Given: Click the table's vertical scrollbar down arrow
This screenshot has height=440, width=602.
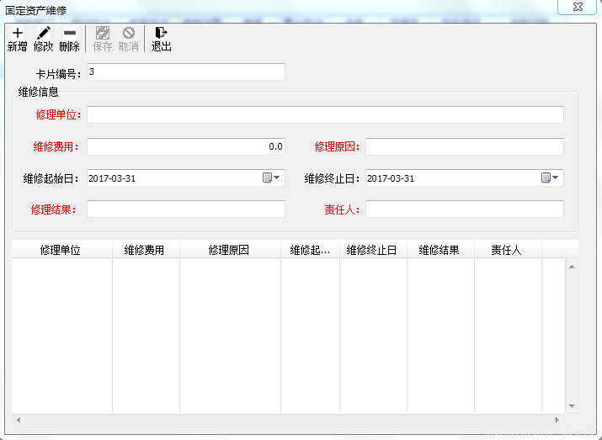Looking at the screenshot, I should tap(572, 406).
